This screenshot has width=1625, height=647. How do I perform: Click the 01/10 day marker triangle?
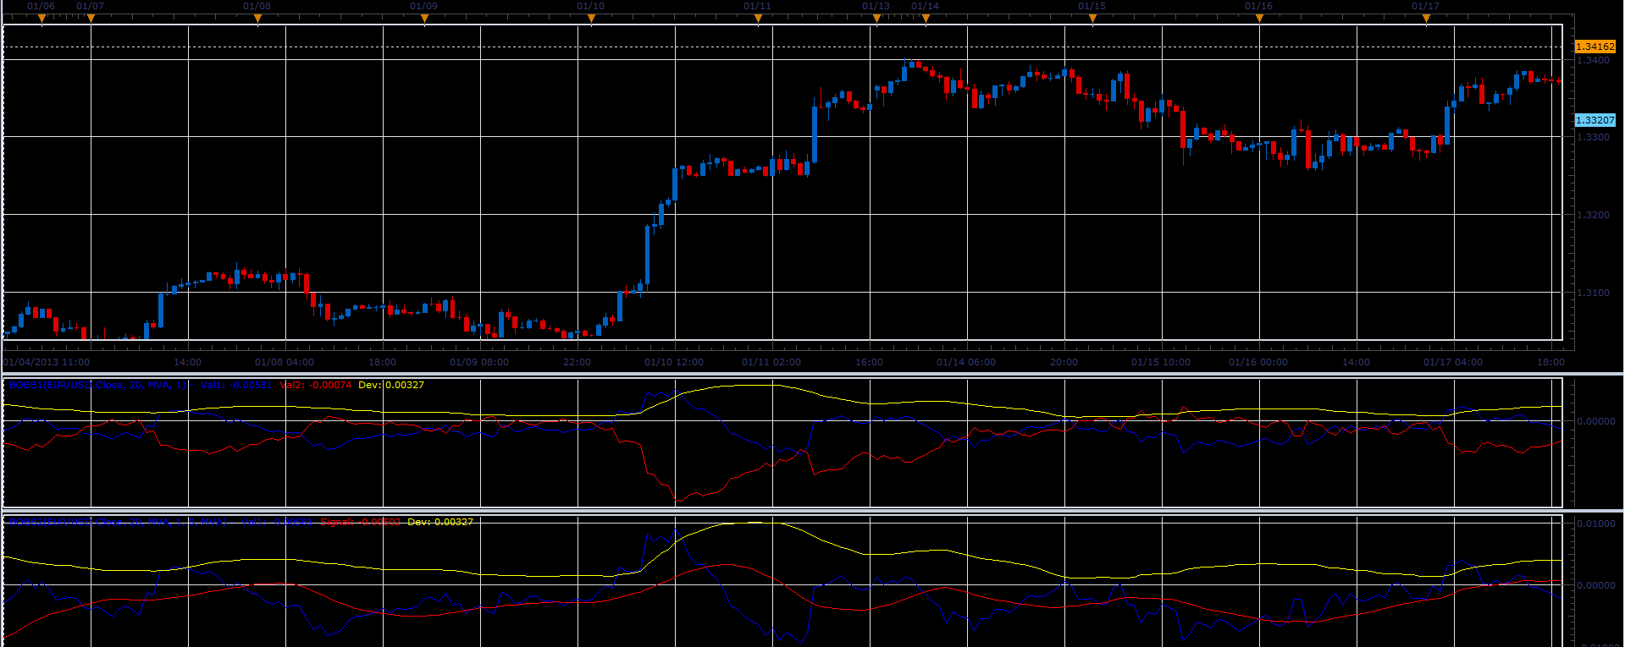pyautogui.click(x=591, y=19)
